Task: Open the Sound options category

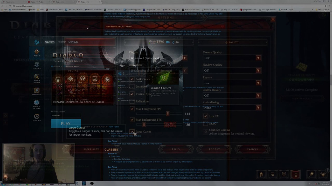Action: 73,52
